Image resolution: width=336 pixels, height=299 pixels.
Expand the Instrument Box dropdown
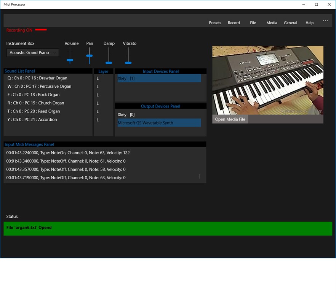pos(55,52)
